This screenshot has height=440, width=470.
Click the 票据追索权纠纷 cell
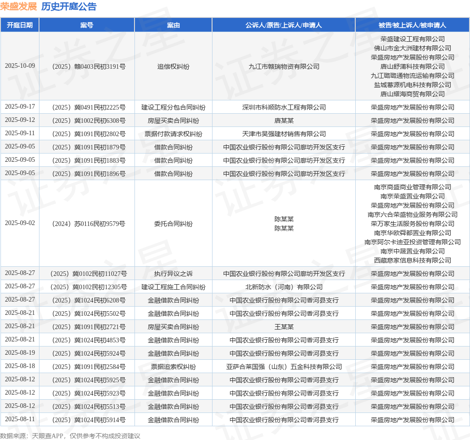point(173,367)
